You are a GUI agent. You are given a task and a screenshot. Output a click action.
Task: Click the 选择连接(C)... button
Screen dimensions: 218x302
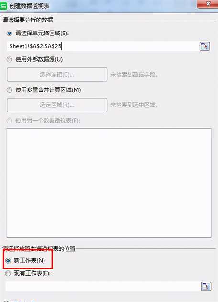click(x=57, y=75)
